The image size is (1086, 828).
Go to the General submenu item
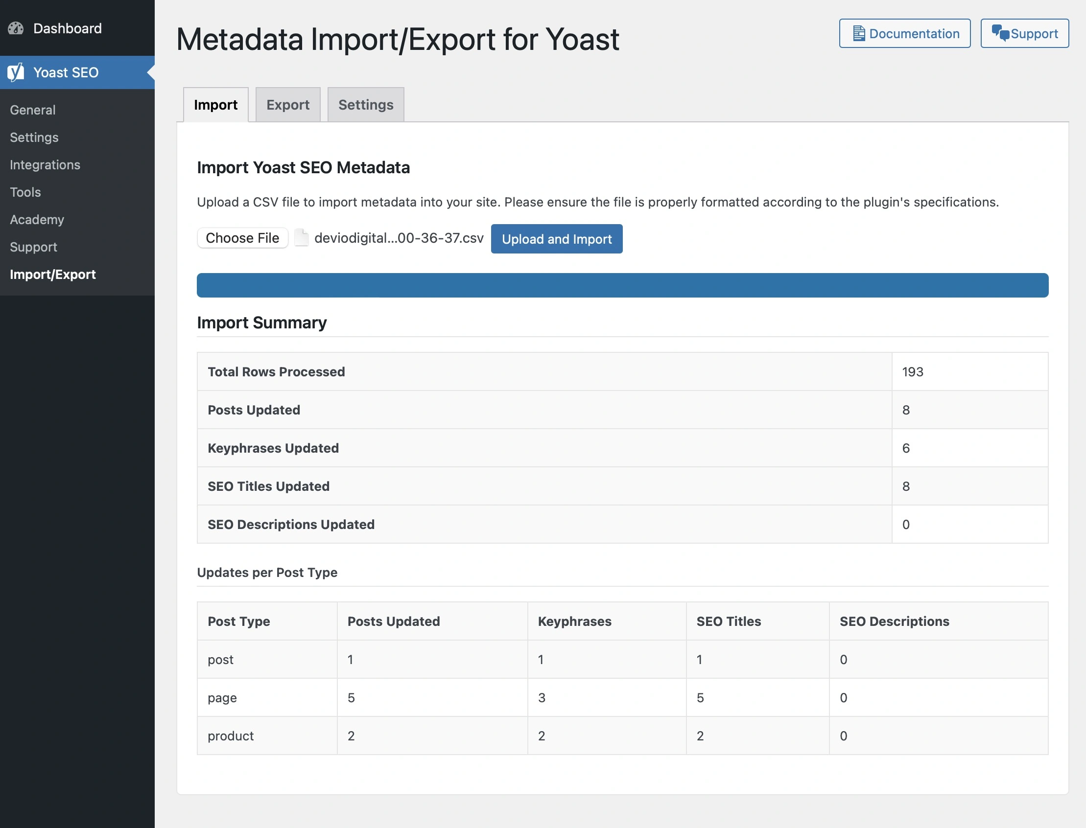32,110
